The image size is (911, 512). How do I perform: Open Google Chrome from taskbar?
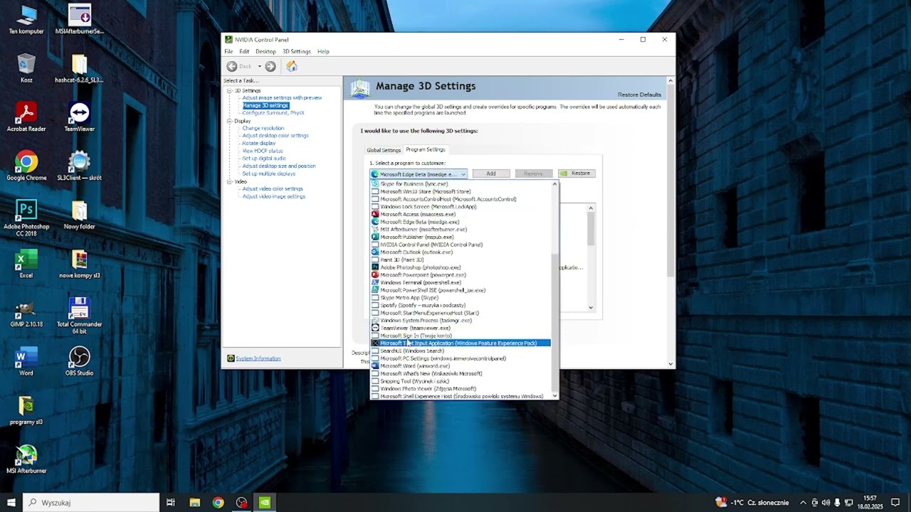tap(218, 503)
